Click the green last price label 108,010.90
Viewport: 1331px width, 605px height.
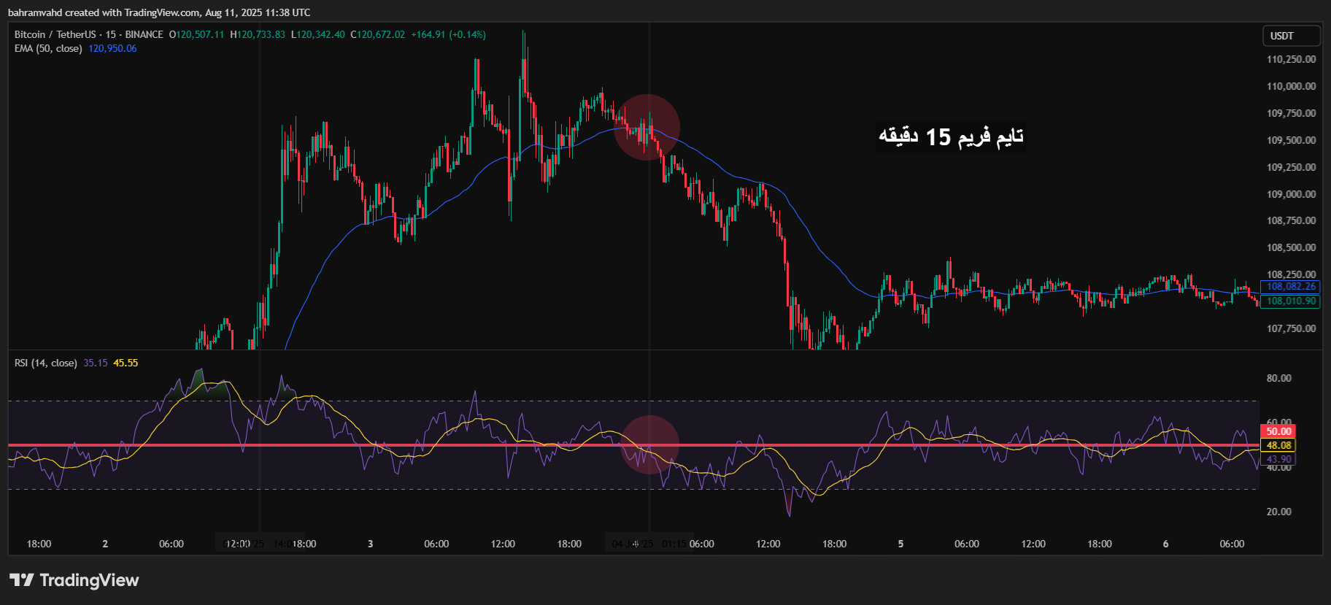pos(1290,301)
